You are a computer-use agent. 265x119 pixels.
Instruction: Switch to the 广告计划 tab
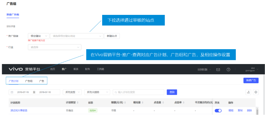point(13,81)
